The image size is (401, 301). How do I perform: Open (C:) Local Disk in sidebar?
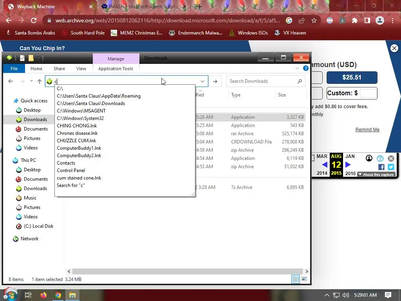(38, 226)
